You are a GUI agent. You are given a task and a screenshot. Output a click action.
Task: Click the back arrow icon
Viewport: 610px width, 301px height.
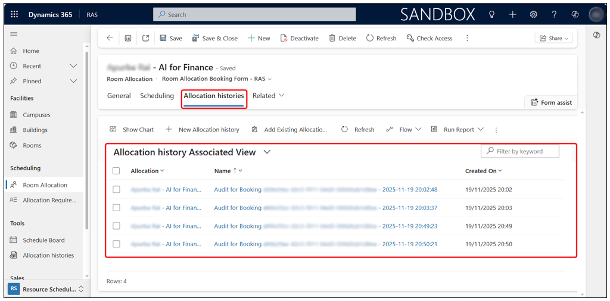110,38
